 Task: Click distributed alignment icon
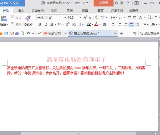pos(137,24)
